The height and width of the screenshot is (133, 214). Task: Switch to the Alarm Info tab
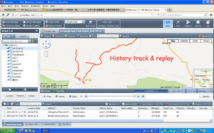[32, 124]
